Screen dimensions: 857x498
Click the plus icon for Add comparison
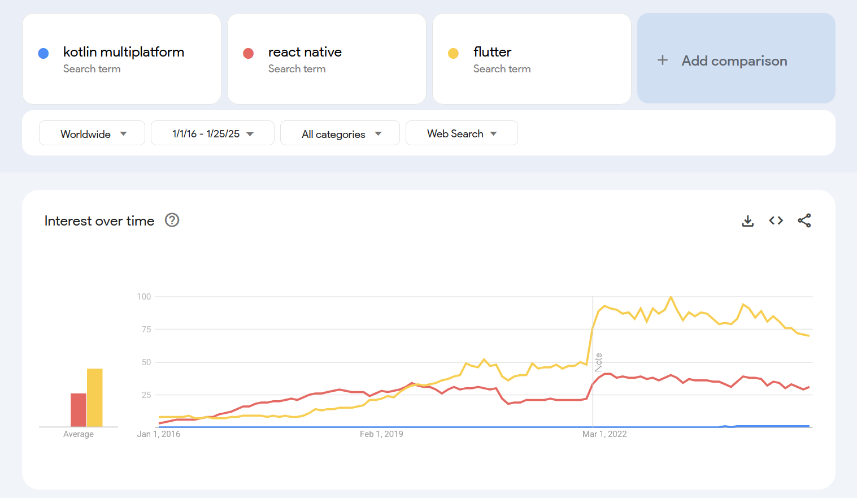(663, 60)
